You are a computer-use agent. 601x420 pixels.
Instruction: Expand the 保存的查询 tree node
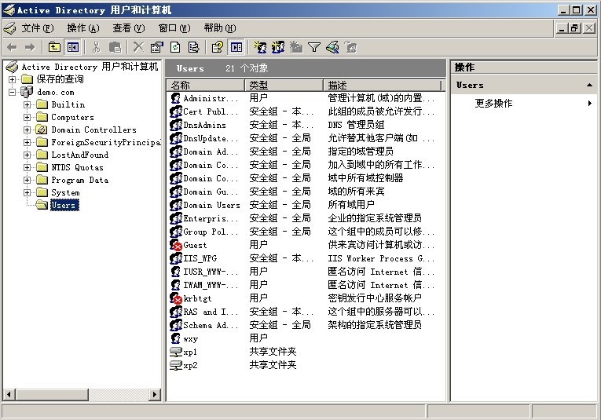[x=13, y=79]
